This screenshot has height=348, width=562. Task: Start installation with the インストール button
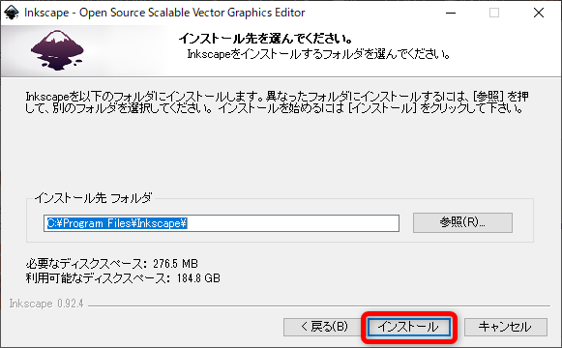pyautogui.click(x=409, y=327)
